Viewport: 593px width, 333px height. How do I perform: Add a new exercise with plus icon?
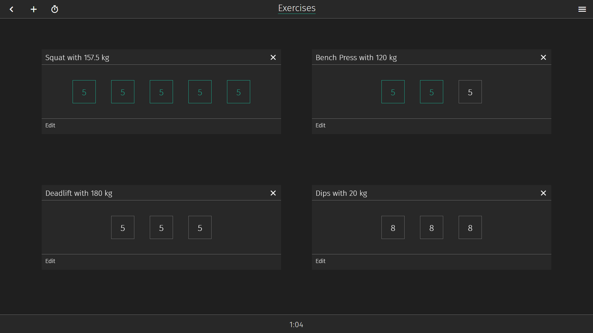point(34,9)
